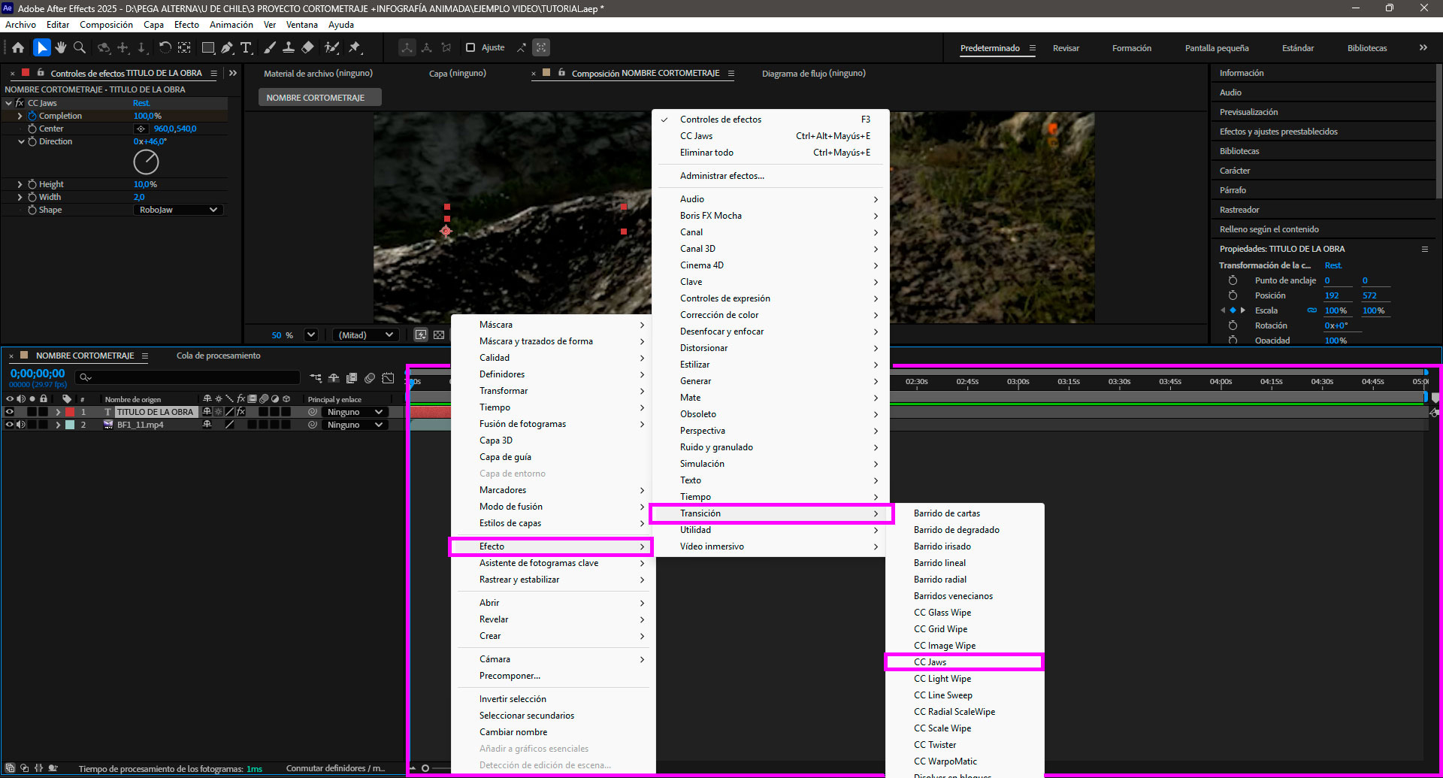This screenshot has width=1443, height=778.
Task: Open parent dropdown Ninguno for layer 1
Action: tap(355, 412)
